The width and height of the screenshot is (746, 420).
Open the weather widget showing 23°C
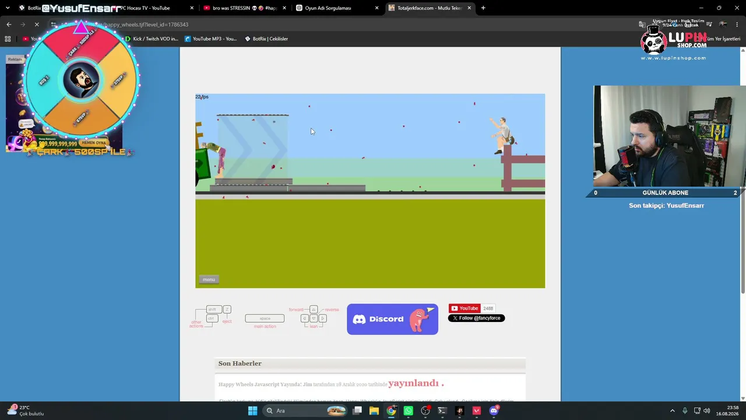click(25, 411)
